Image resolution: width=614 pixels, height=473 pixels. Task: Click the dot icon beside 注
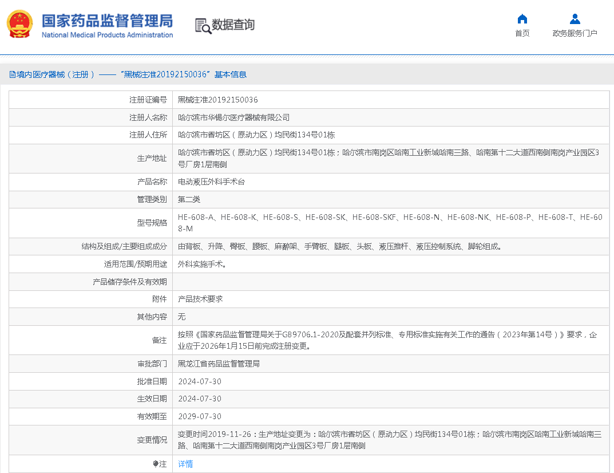(x=156, y=464)
